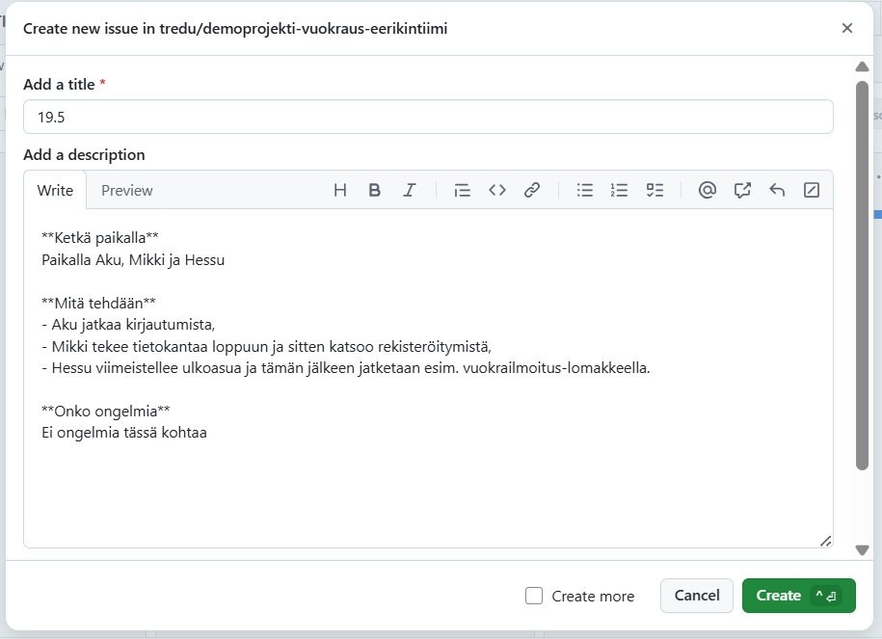Open saved replies
The image size is (882, 639).
click(777, 190)
